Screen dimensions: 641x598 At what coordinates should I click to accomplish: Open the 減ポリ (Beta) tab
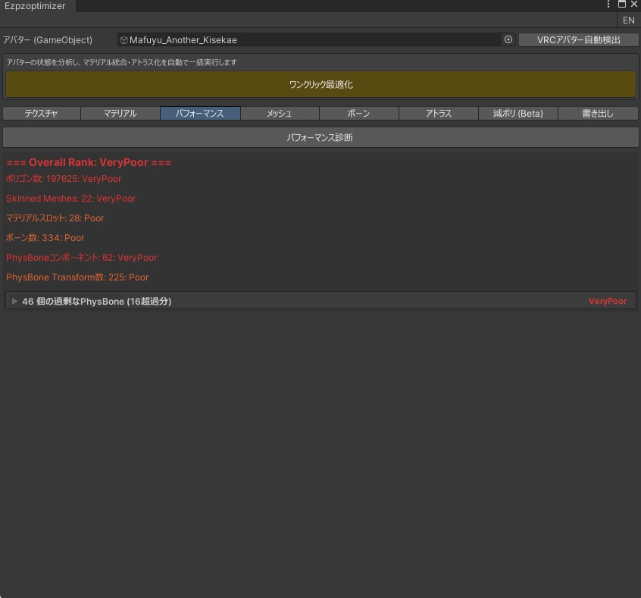coord(517,113)
